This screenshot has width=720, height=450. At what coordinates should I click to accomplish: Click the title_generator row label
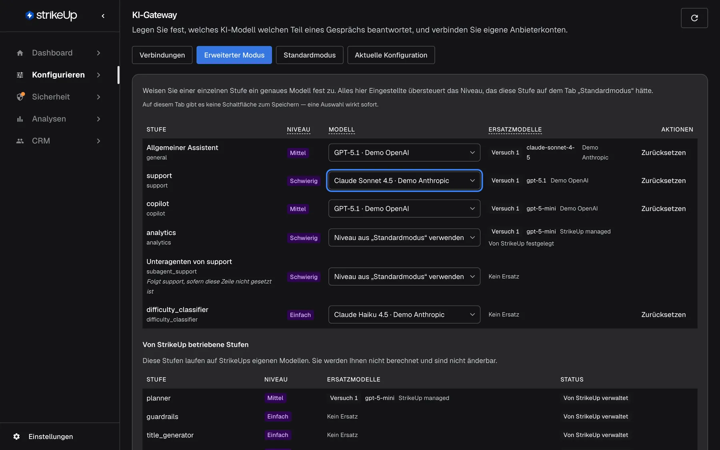[170, 435]
